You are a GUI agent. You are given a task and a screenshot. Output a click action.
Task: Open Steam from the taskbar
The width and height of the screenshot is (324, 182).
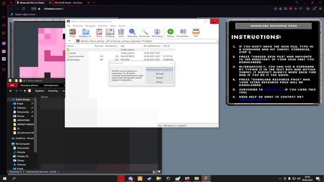149,178
